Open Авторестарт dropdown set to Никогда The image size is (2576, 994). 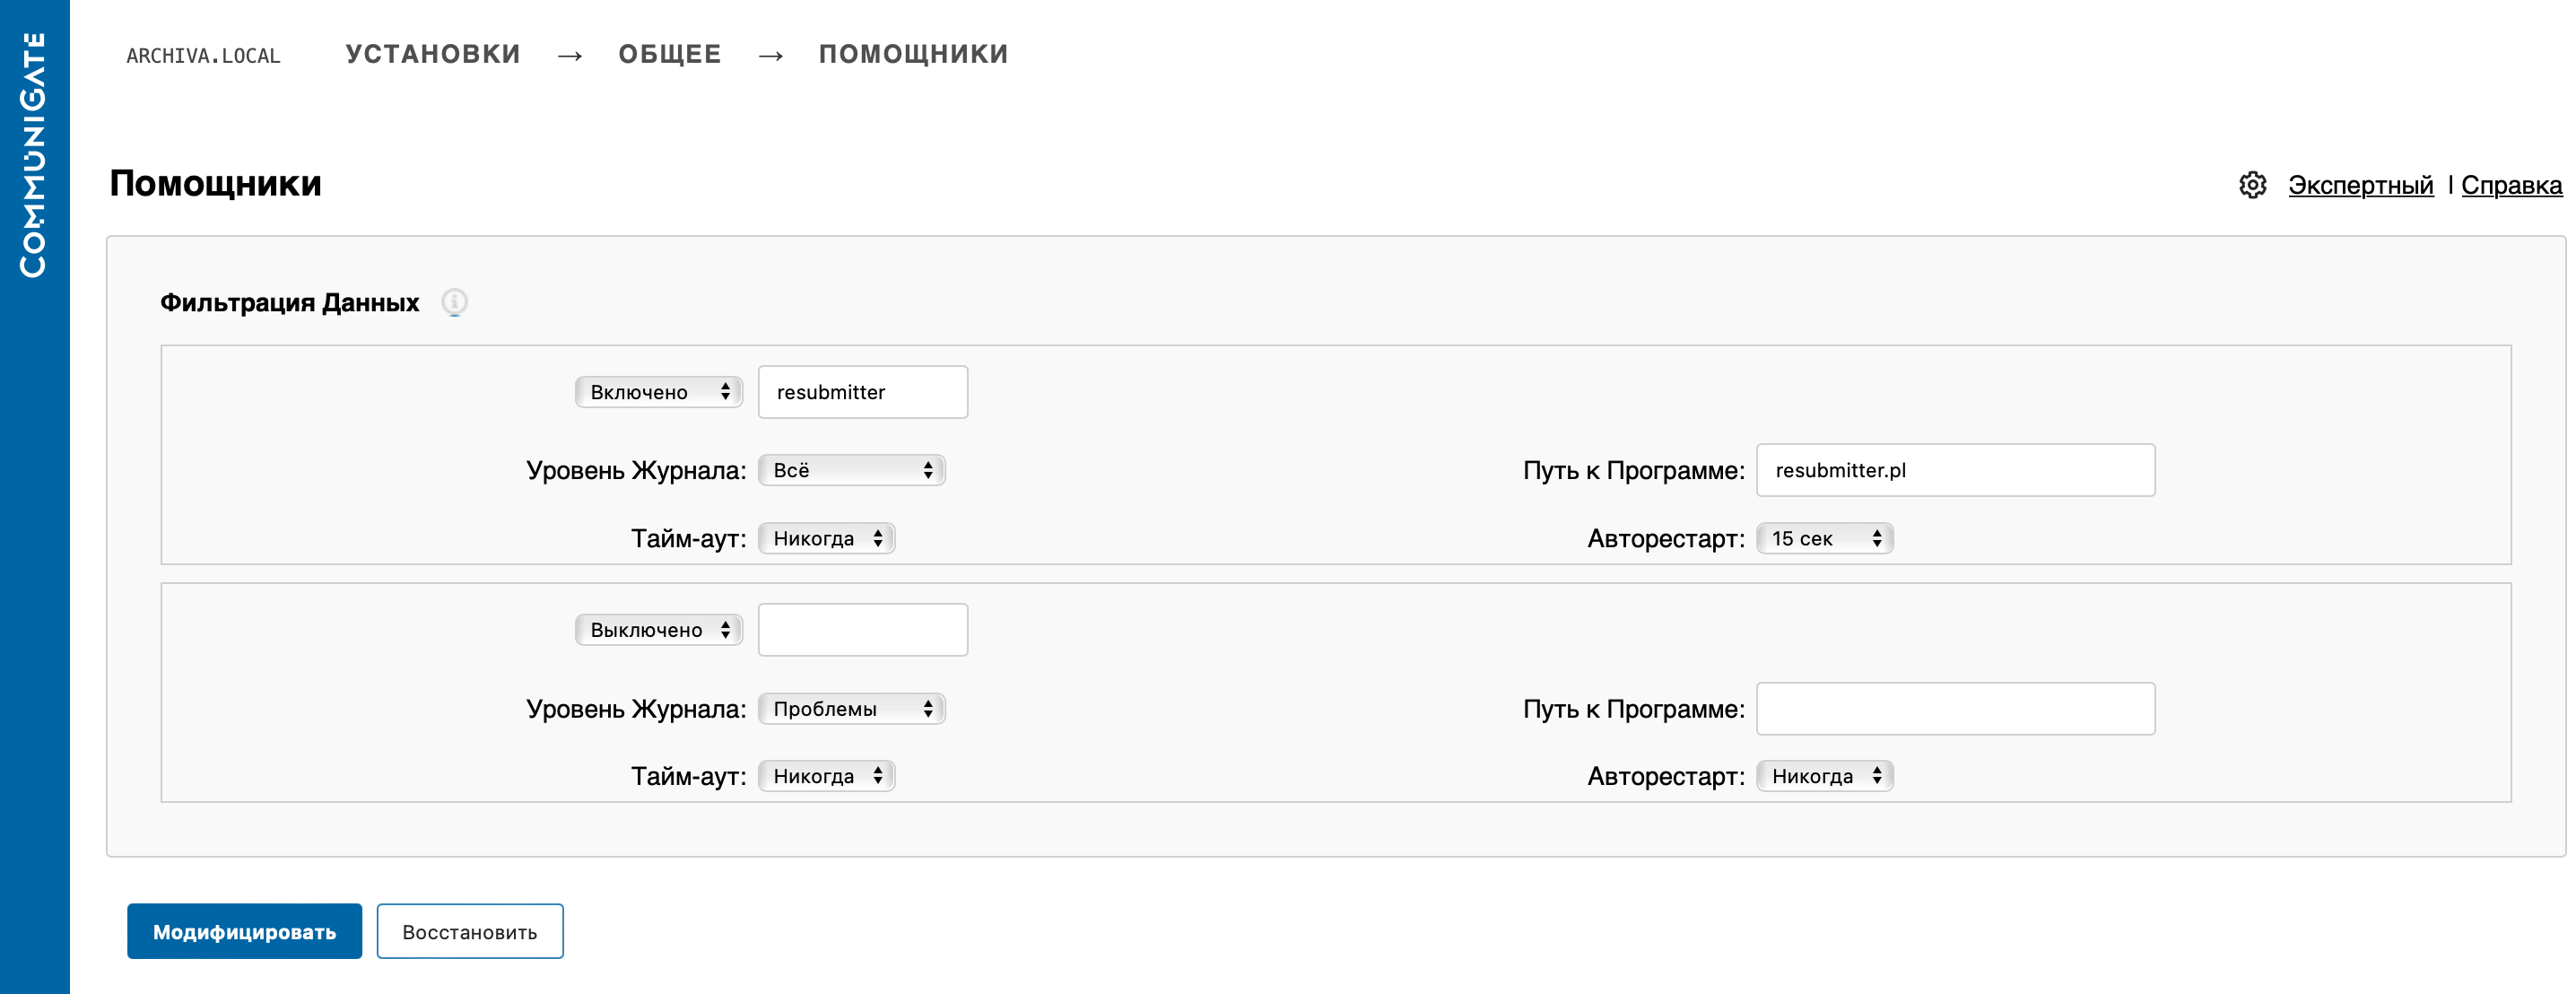1824,776
